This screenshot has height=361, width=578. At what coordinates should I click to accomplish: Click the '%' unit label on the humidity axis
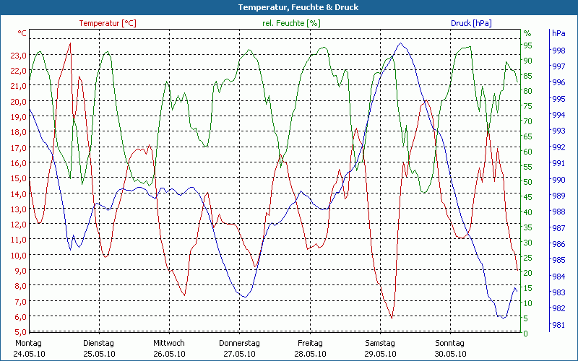(527, 33)
